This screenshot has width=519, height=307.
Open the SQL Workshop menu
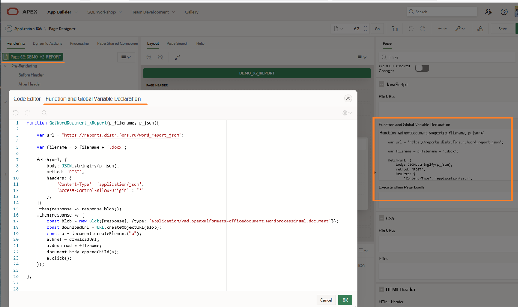click(104, 12)
